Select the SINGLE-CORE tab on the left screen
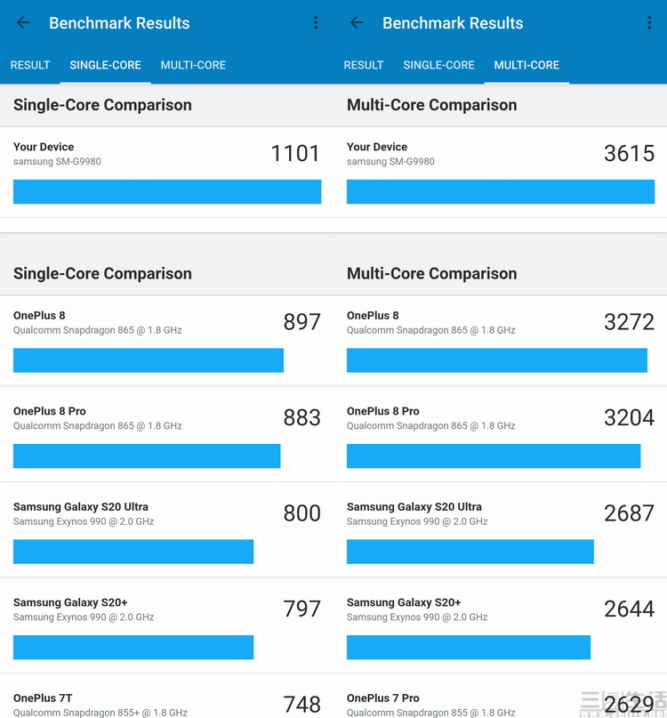Viewport: 667px width, 718px height. (105, 65)
